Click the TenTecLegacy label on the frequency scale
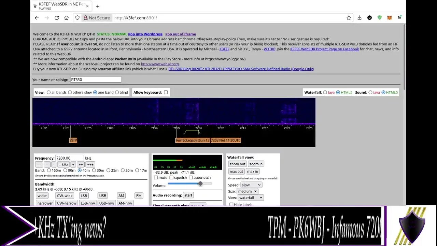 pos(193,140)
